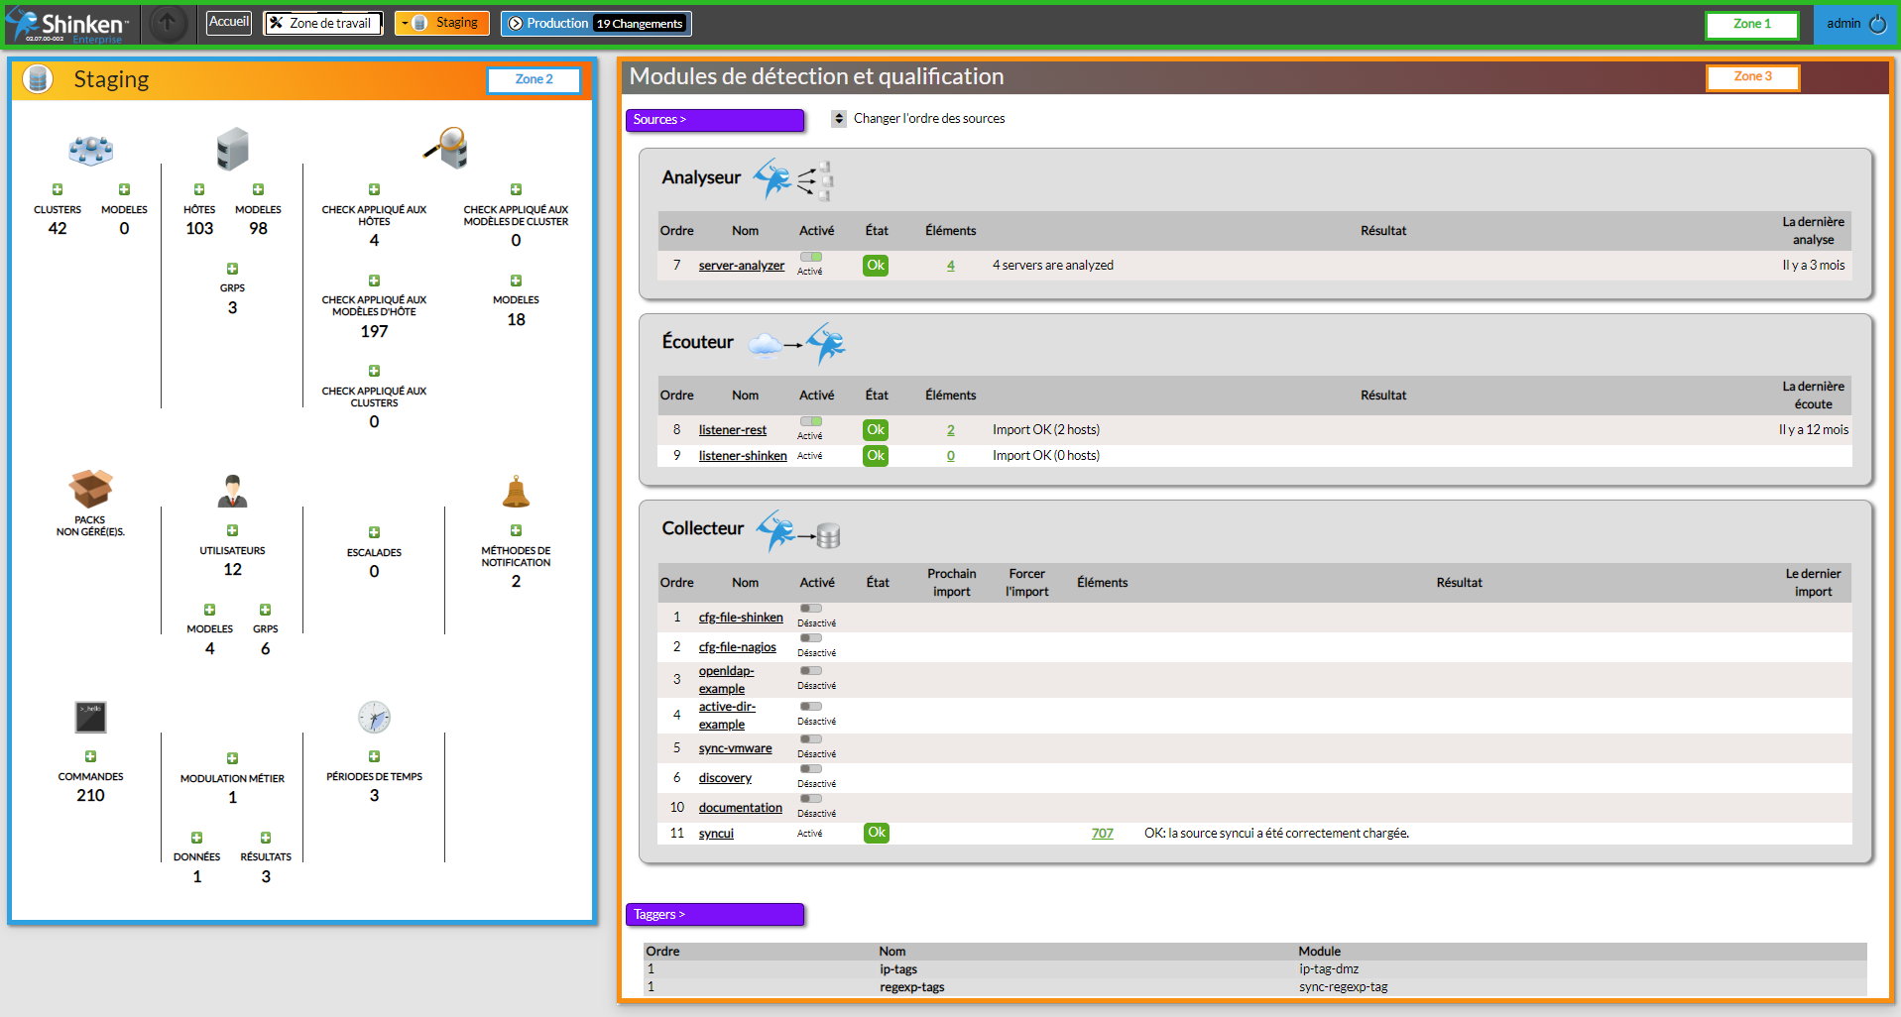Open the hosts server icon
This screenshot has height=1017, width=1901.
click(232, 149)
